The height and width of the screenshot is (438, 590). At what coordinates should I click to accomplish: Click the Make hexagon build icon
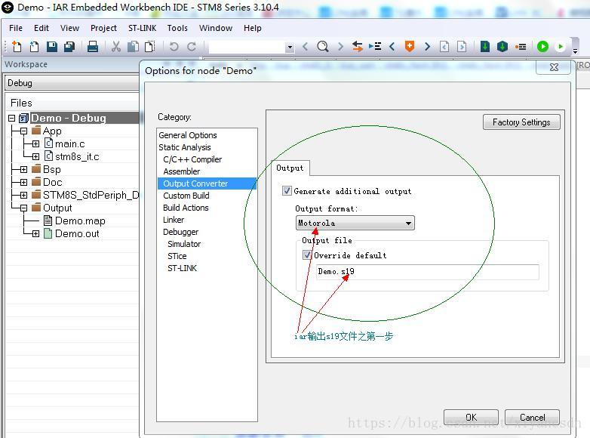[502, 46]
